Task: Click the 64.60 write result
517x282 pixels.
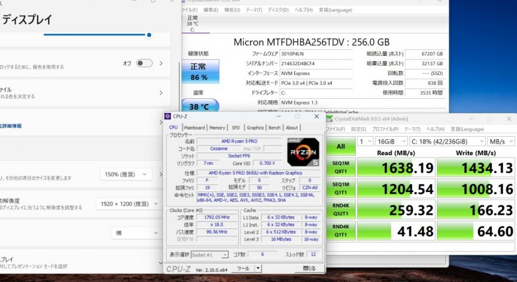Action: [x=476, y=231]
